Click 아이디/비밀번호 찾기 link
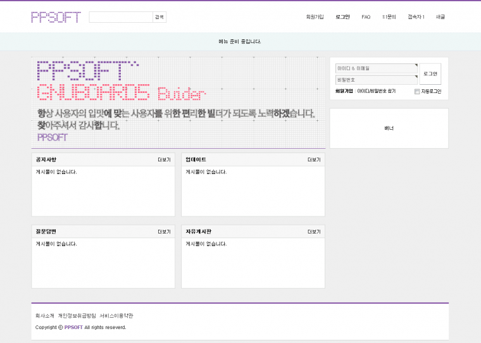This screenshot has height=343, width=481. pos(376,91)
